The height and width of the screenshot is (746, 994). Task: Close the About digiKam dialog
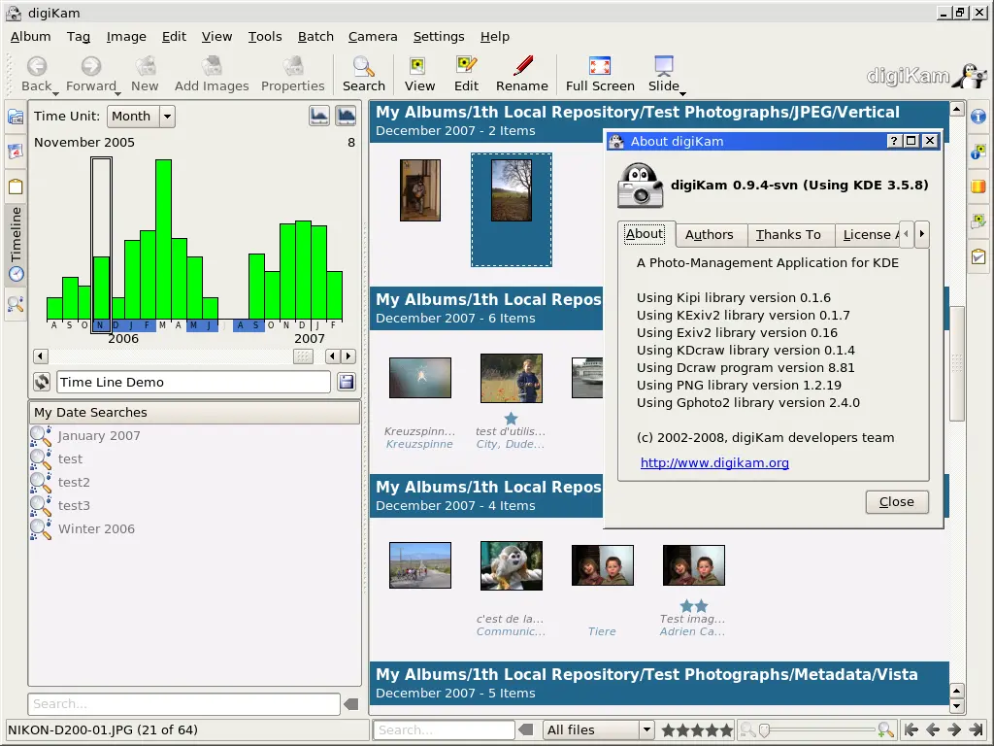[x=895, y=501]
